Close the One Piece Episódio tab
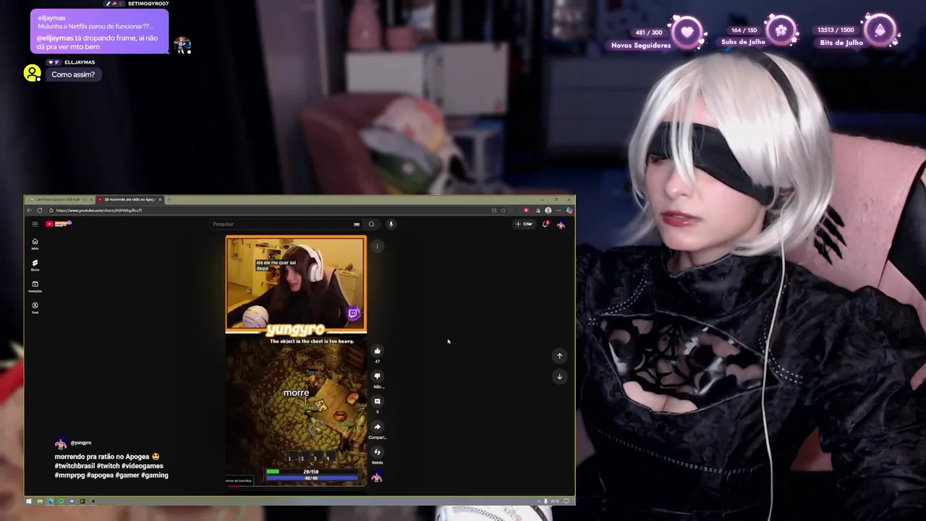 click(x=90, y=199)
